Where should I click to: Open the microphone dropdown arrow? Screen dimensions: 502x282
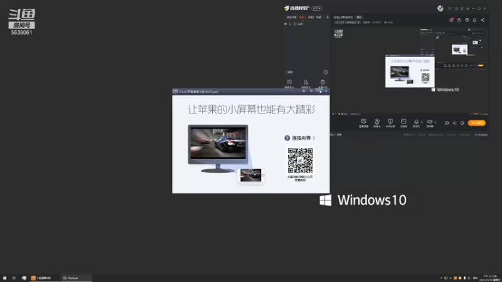(422, 122)
